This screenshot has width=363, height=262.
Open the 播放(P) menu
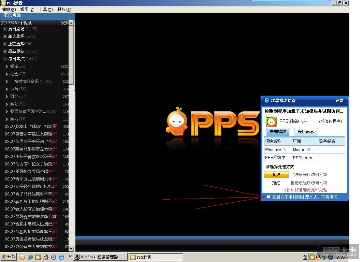tap(9, 10)
